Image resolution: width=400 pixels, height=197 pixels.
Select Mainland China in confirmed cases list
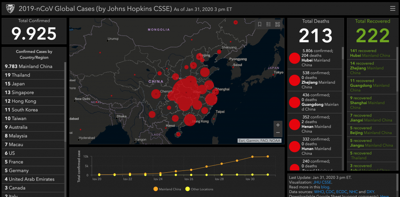(29, 66)
